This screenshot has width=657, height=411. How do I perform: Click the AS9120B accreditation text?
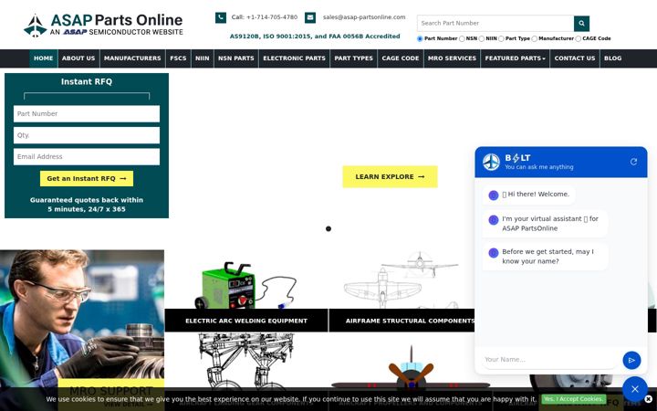click(x=315, y=36)
